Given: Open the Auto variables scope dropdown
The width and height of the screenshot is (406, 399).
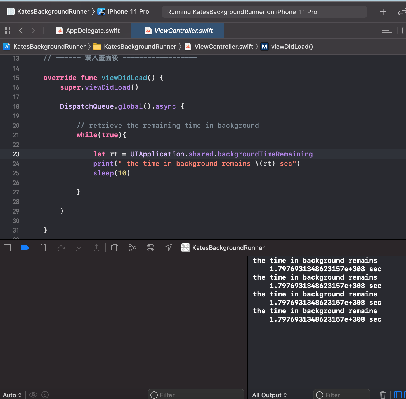Looking at the screenshot, I should click(12, 395).
